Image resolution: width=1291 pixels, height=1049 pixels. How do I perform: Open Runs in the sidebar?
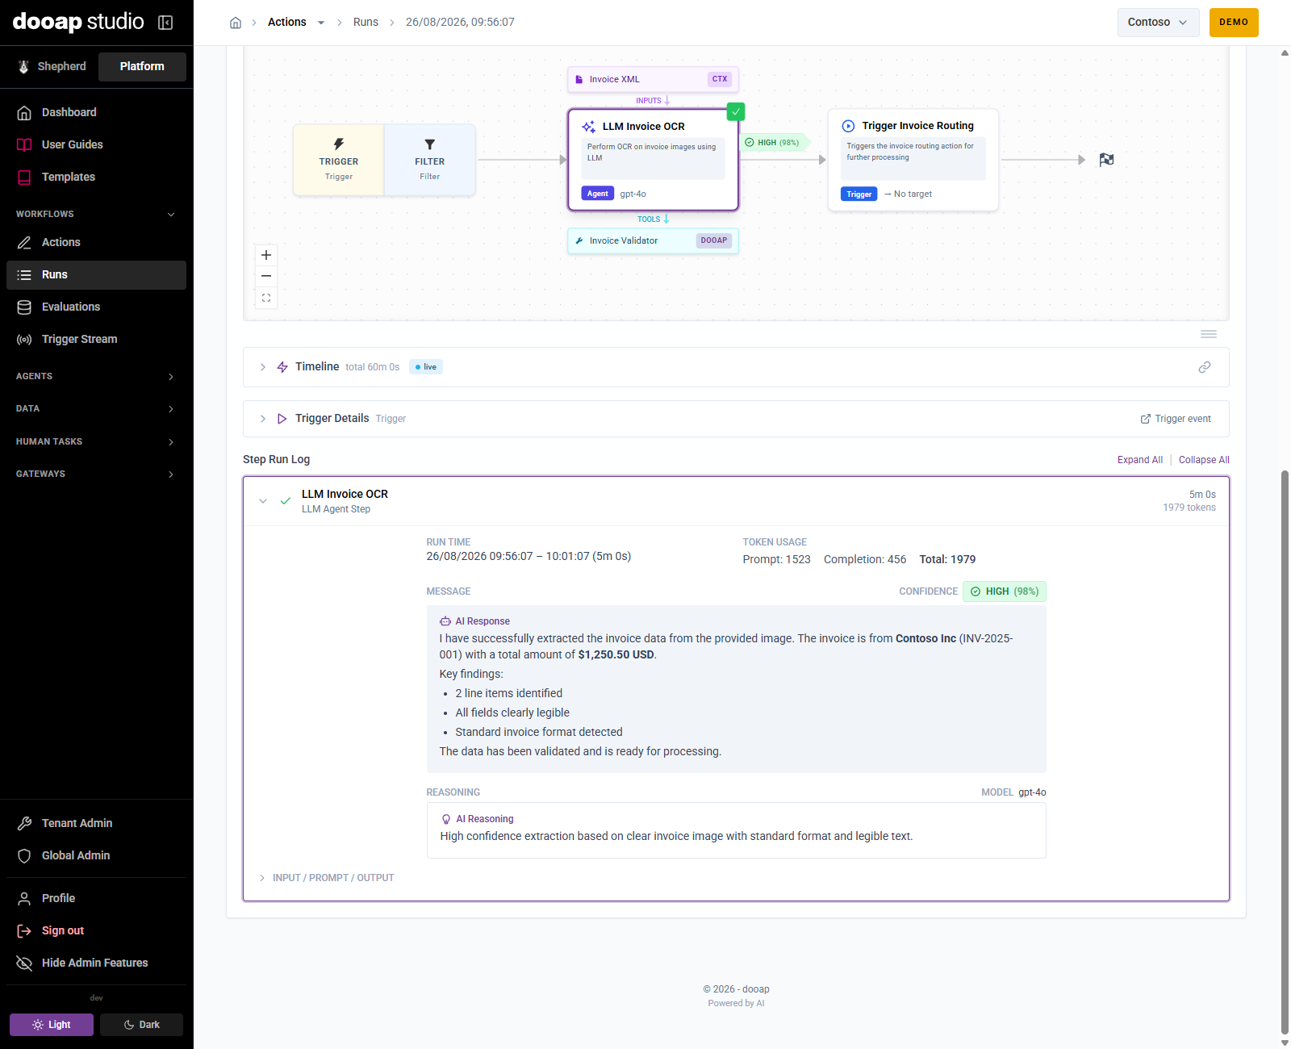(x=96, y=274)
